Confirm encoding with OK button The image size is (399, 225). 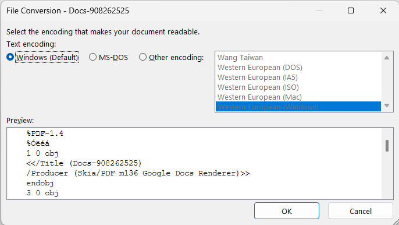click(287, 211)
